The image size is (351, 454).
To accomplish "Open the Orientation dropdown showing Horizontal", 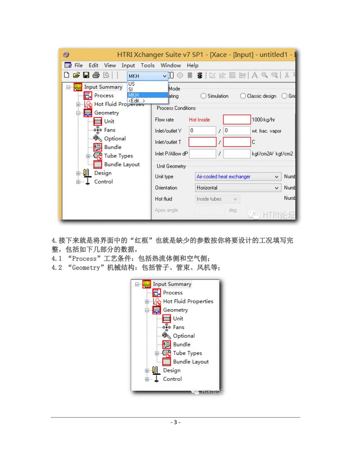I will click(x=238, y=188).
